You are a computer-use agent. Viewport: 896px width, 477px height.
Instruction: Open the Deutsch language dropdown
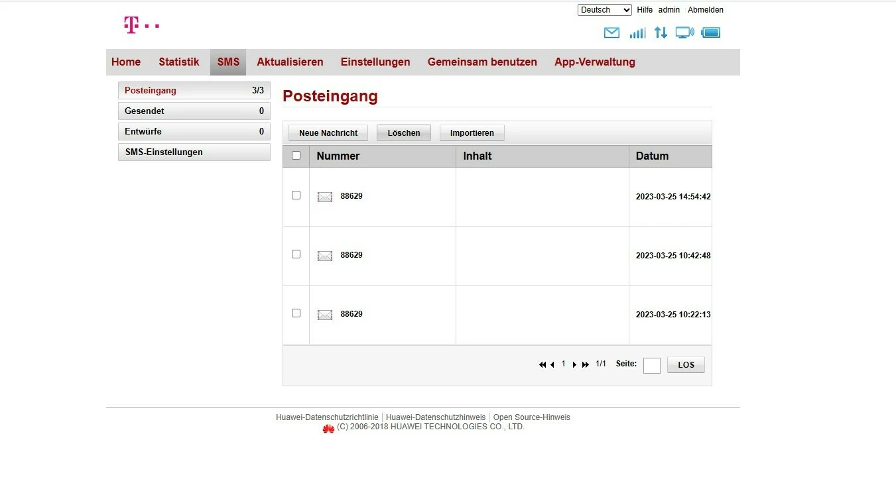pyautogui.click(x=605, y=10)
